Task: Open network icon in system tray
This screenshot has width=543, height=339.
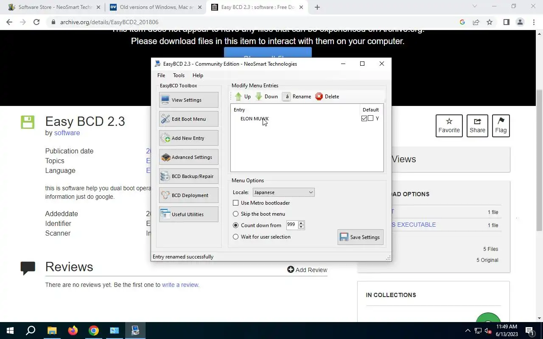Action: [478, 331]
